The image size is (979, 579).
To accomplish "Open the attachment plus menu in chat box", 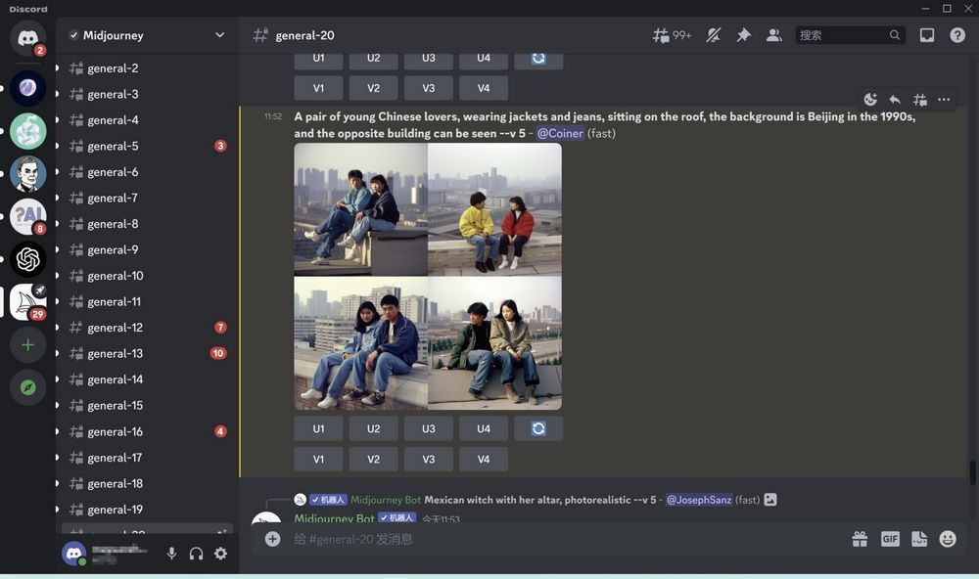I will click(x=272, y=539).
